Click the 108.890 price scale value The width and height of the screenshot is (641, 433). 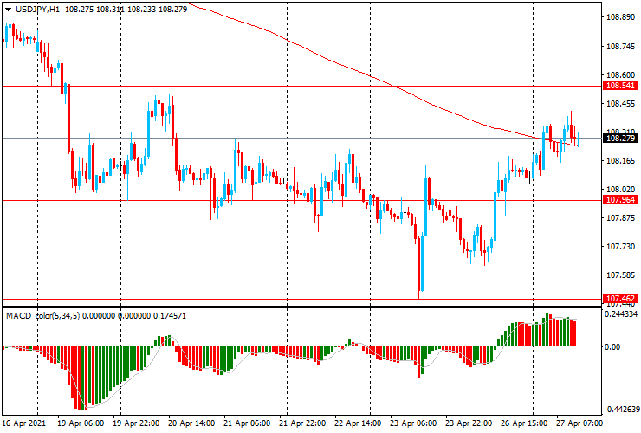pos(620,17)
